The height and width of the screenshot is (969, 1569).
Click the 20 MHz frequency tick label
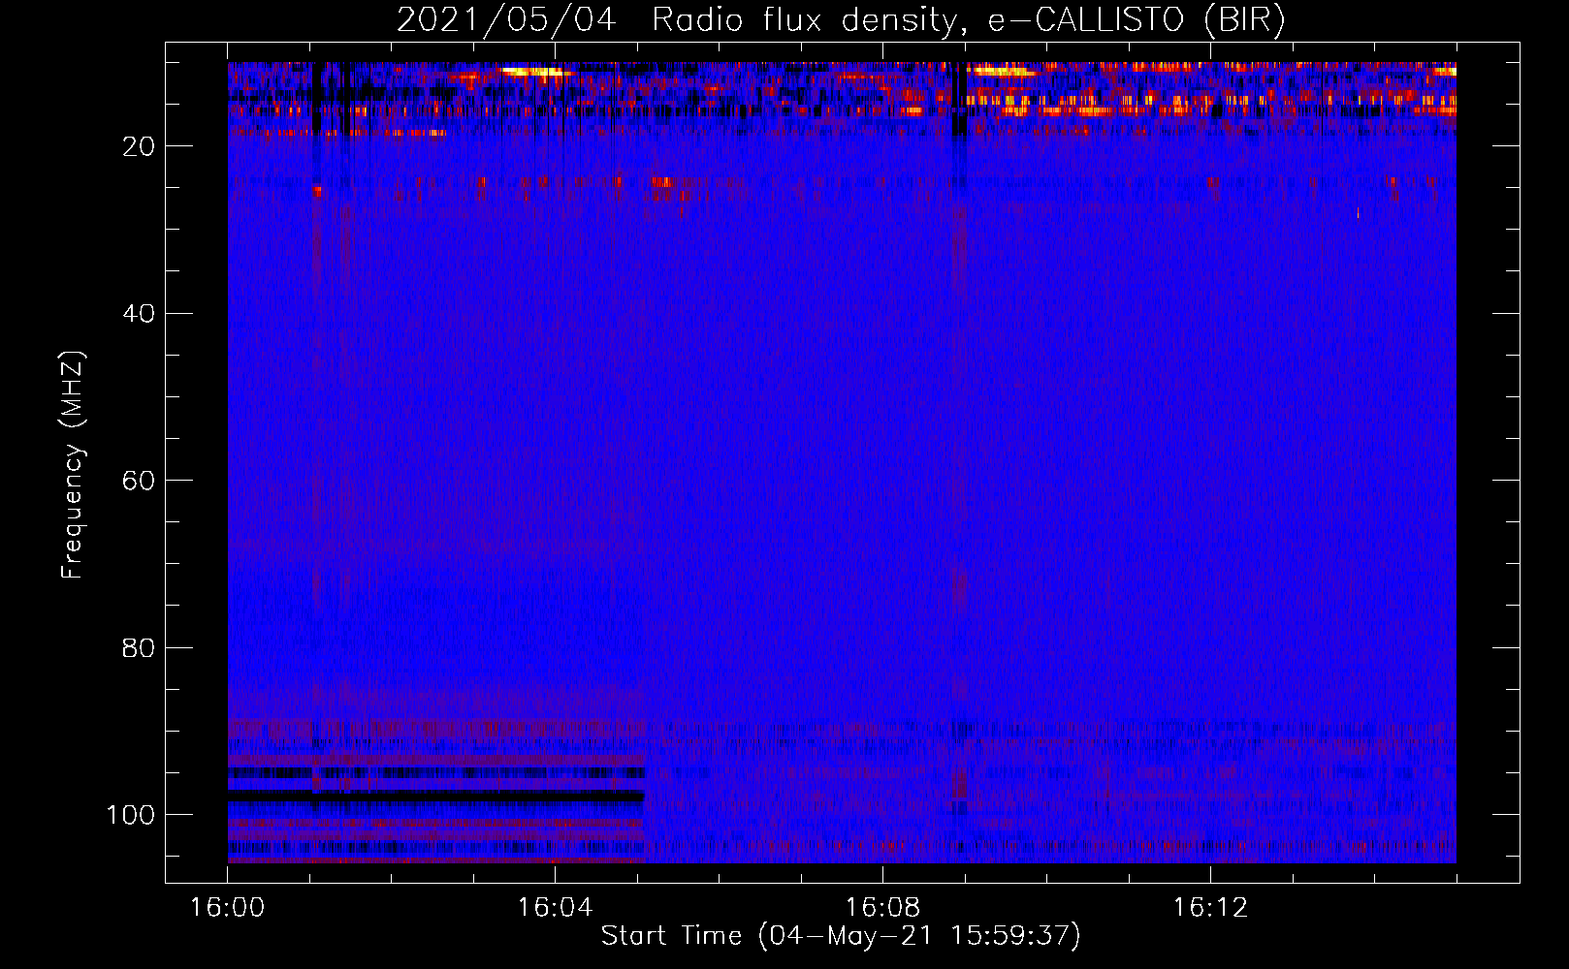pos(139,146)
